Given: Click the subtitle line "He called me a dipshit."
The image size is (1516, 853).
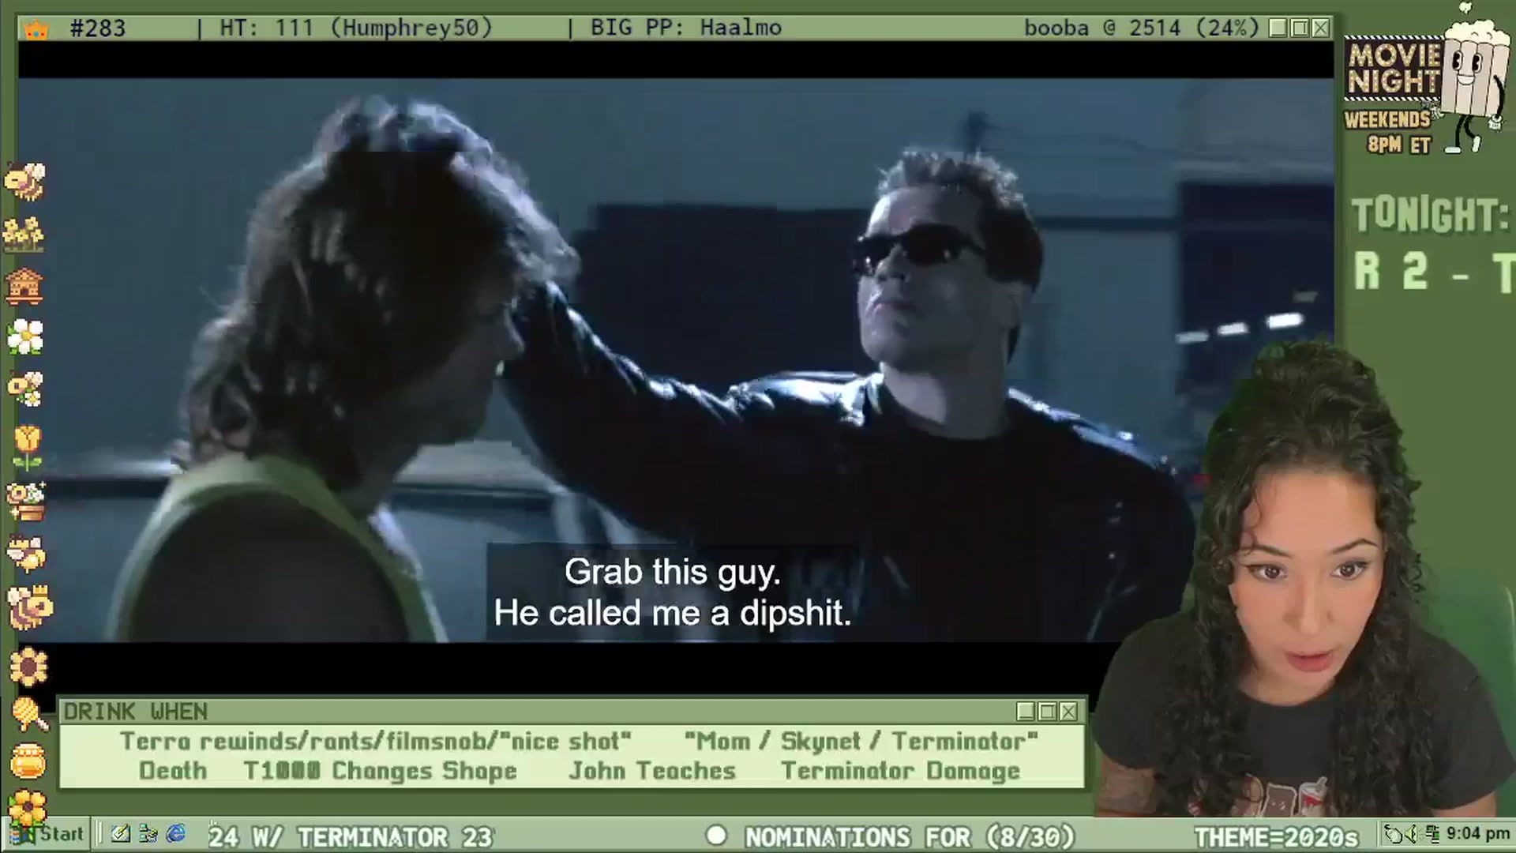Looking at the screenshot, I should (x=673, y=614).
